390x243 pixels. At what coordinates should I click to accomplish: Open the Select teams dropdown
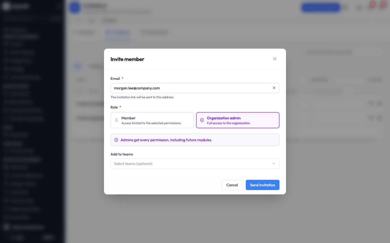[195, 164]
